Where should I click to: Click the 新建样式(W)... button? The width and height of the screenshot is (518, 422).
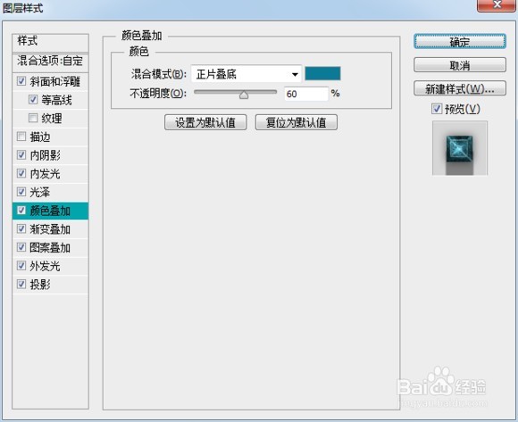(x=460, y=88)
